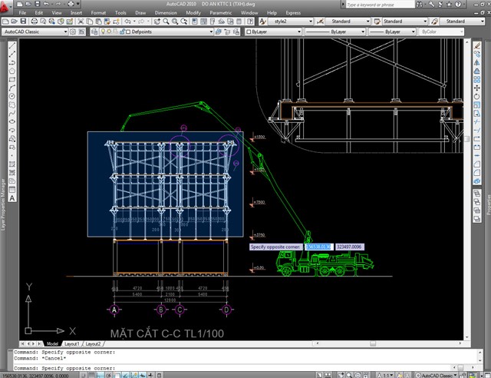491x378 pixels.
Task: Click Layer Previous icon
Action: point(227,31)
